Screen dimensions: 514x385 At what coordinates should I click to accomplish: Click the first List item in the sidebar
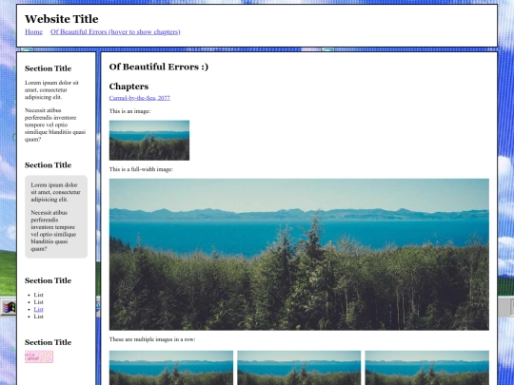pyautogui.click(x=38, y=295)
